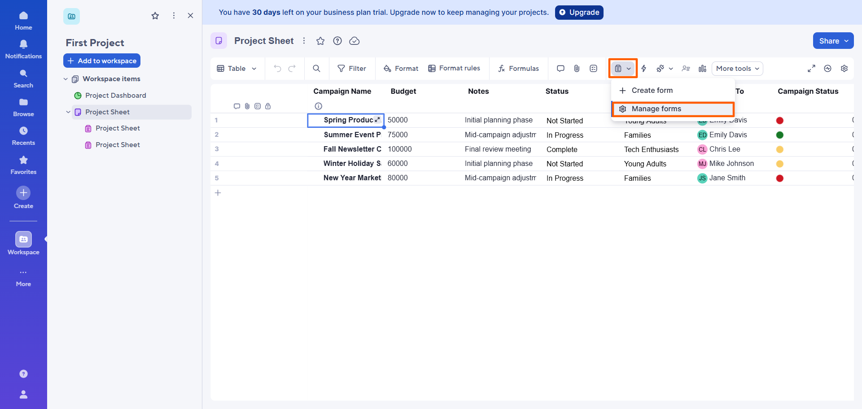Open Search in left sidebar
Viewport: 862px width, 409px height.
click(x=23, y=78)
